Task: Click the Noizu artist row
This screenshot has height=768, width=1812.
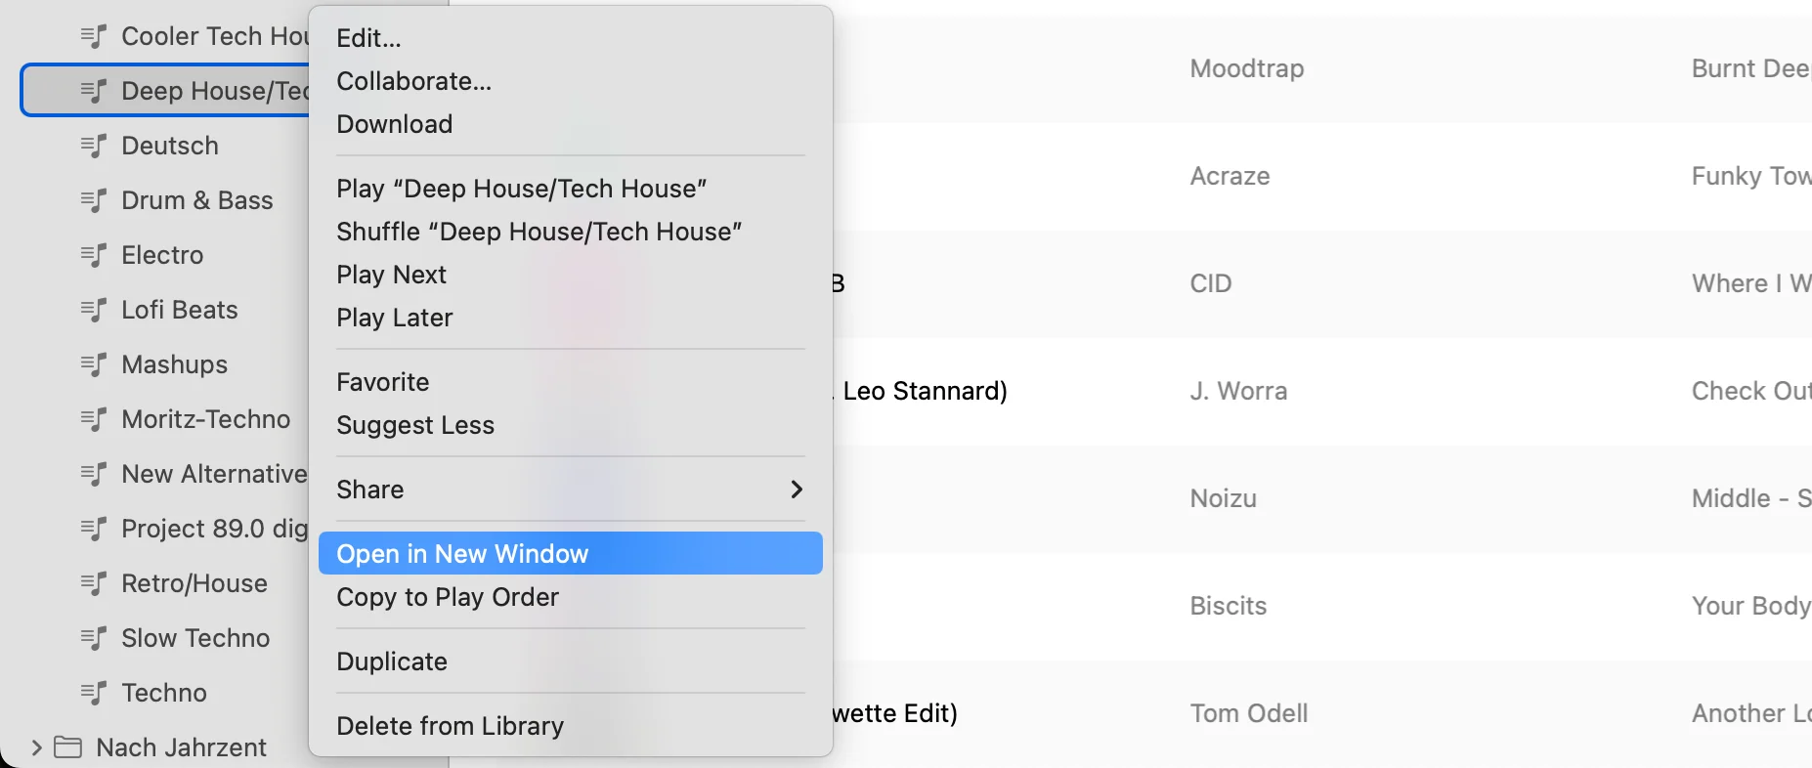Action: [1223, 498]
